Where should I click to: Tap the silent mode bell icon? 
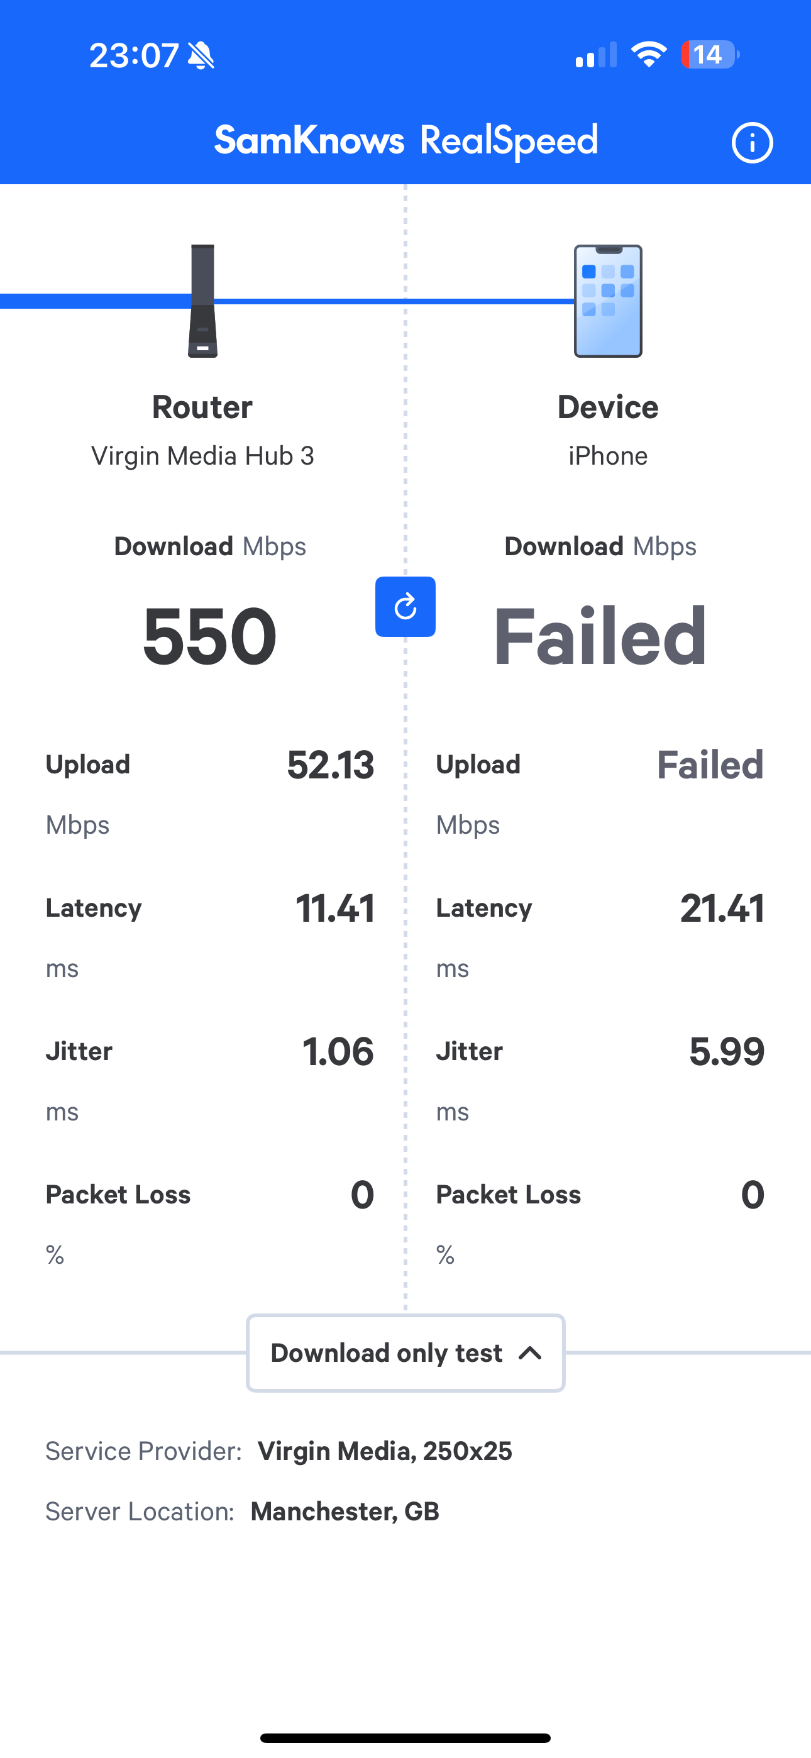pos(201,55)
